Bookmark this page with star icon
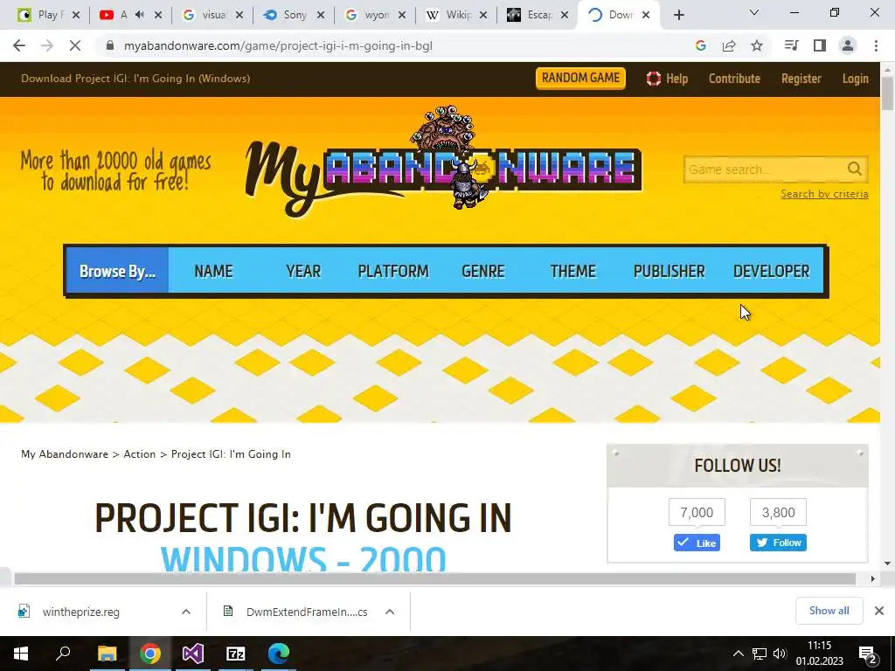 point(757,45)
